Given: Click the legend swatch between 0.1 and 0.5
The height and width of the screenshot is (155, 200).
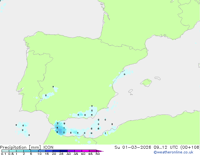Looking at the screenshot, I should coord(5,151).
